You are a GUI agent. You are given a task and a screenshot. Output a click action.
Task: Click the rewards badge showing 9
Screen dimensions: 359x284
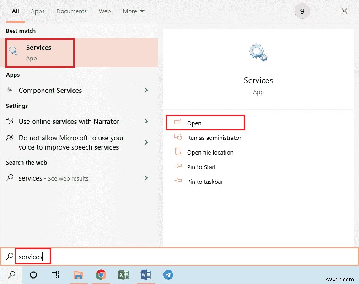302,11
